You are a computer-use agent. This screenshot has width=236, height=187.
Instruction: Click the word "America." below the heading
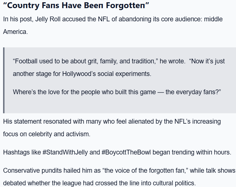pos(15,32)
